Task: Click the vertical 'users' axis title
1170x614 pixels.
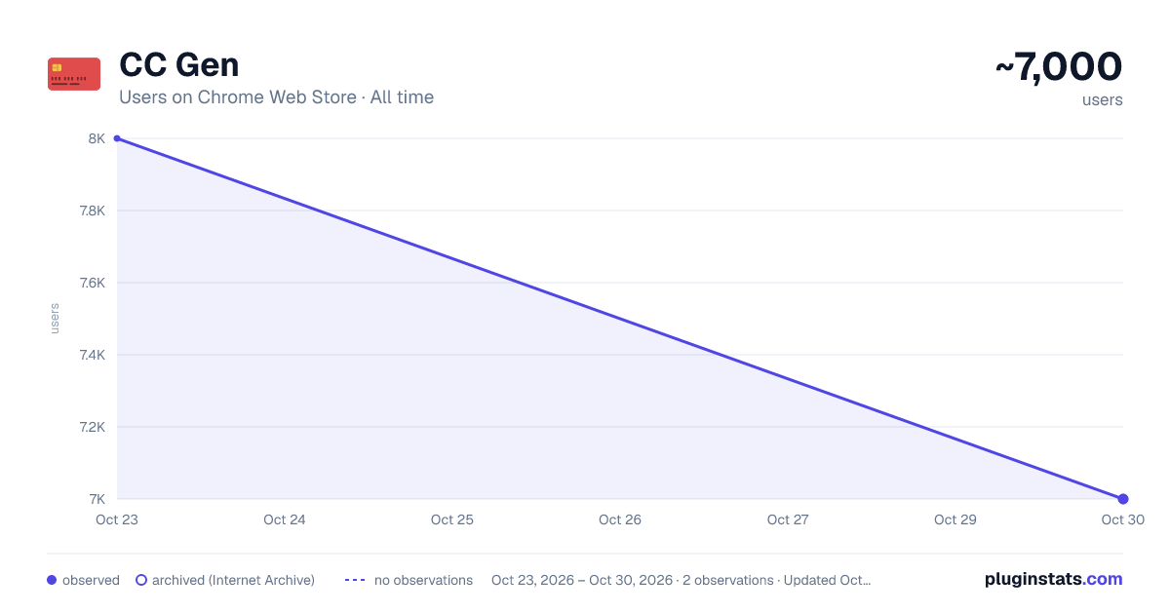Action: click(55, 319)
